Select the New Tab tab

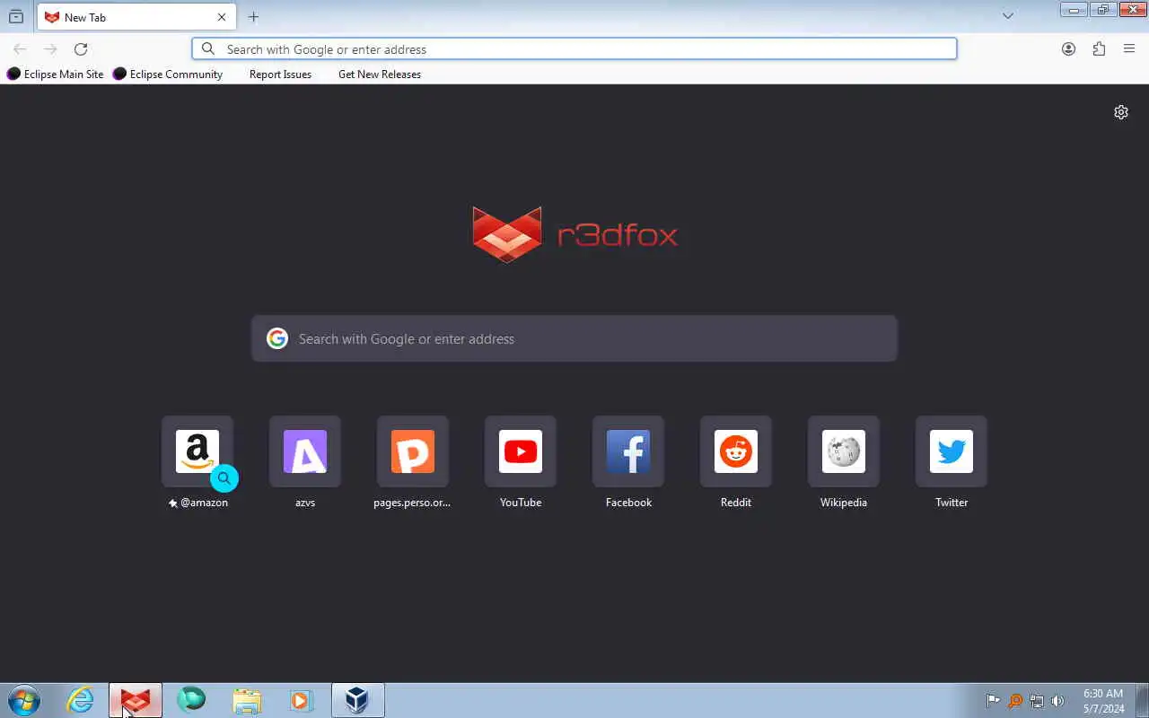136,17
